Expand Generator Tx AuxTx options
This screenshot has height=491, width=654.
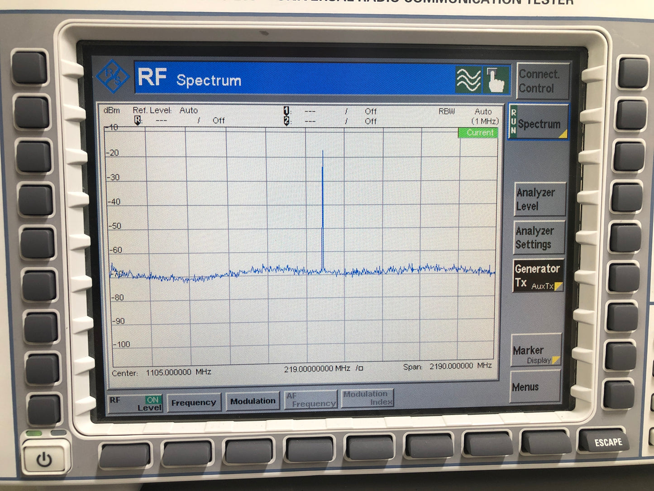(538, 275)
